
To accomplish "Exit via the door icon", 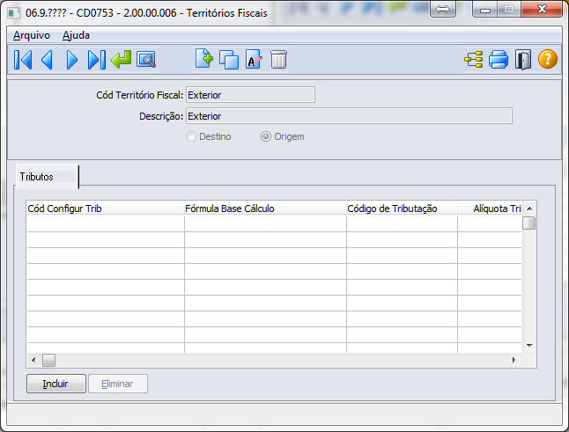I will click(x=523, y=60).
